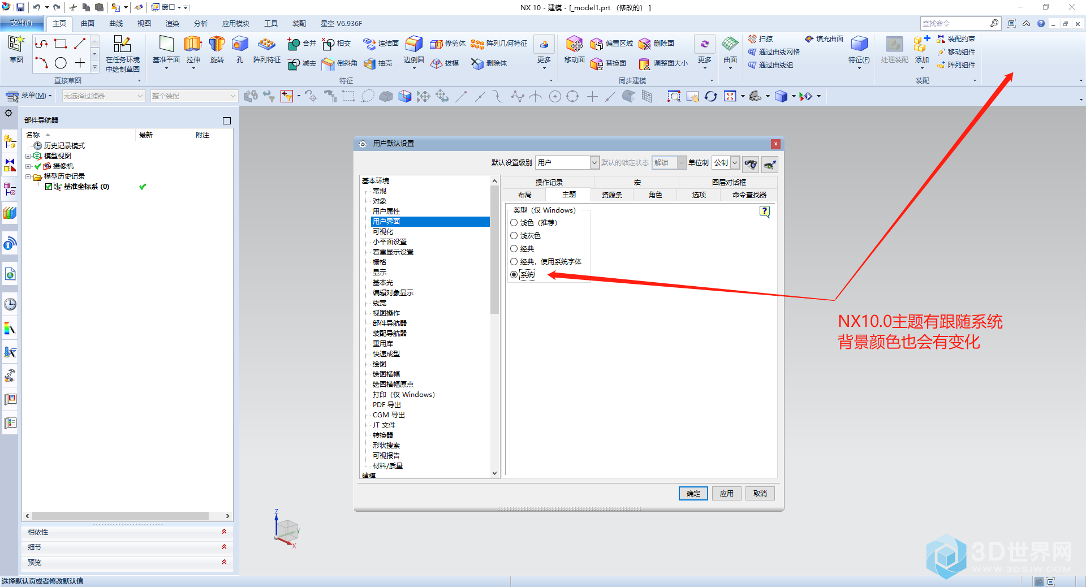Viewport: 1086px width, 587px height.
Task: Choose the 阵列特征 pattern feature icon
Action: (x=266, y=49)
